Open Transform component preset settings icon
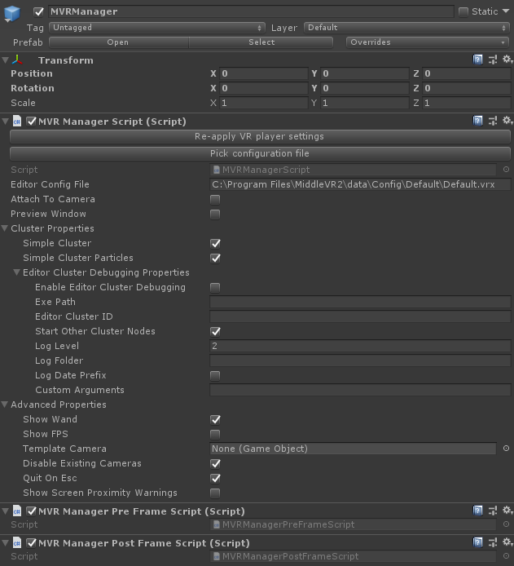 pos(492,60)
